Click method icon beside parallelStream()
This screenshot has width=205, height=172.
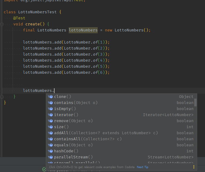(50, 157)
